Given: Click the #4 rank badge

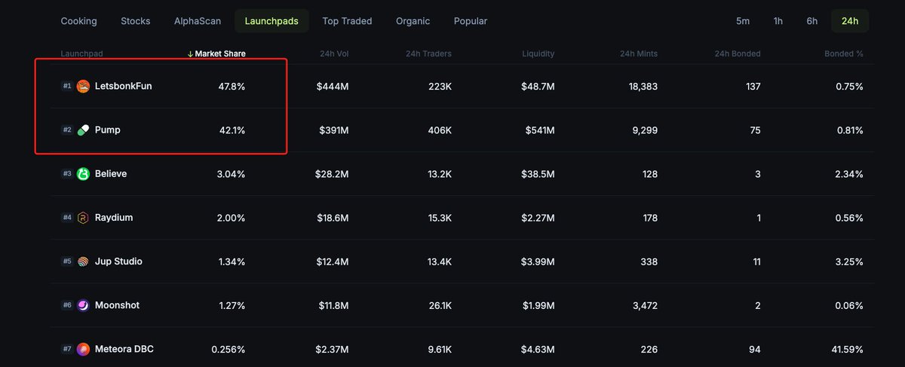Looking at the screenshot, I should pos(67,218).
